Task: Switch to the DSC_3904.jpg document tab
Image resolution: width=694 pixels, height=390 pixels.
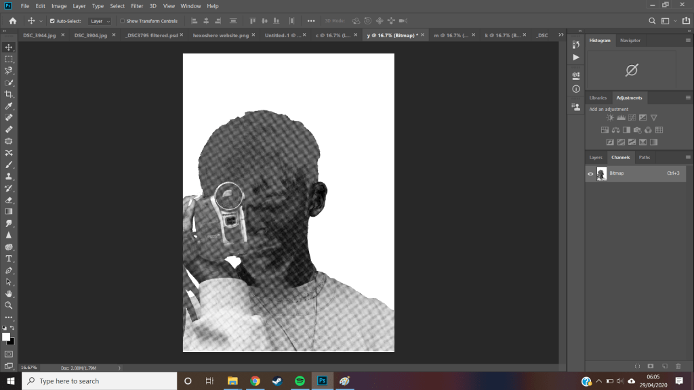Action: point(91,35)
